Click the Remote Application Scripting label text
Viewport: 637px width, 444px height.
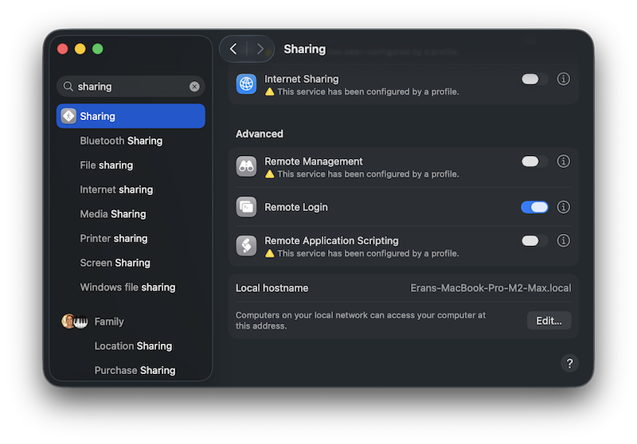click(331, 240)
